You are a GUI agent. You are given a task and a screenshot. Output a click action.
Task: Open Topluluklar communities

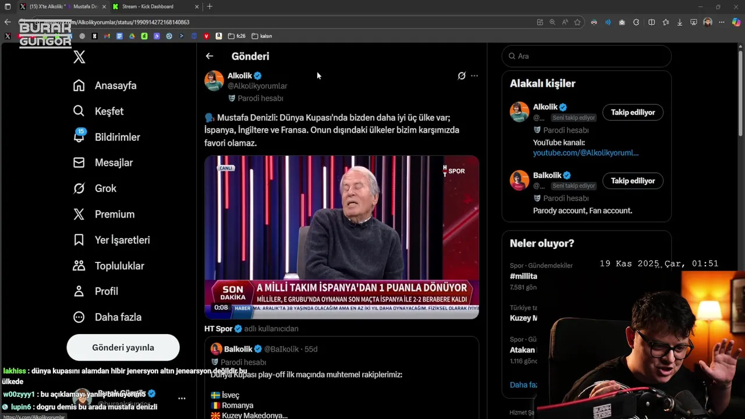point(108,265)
